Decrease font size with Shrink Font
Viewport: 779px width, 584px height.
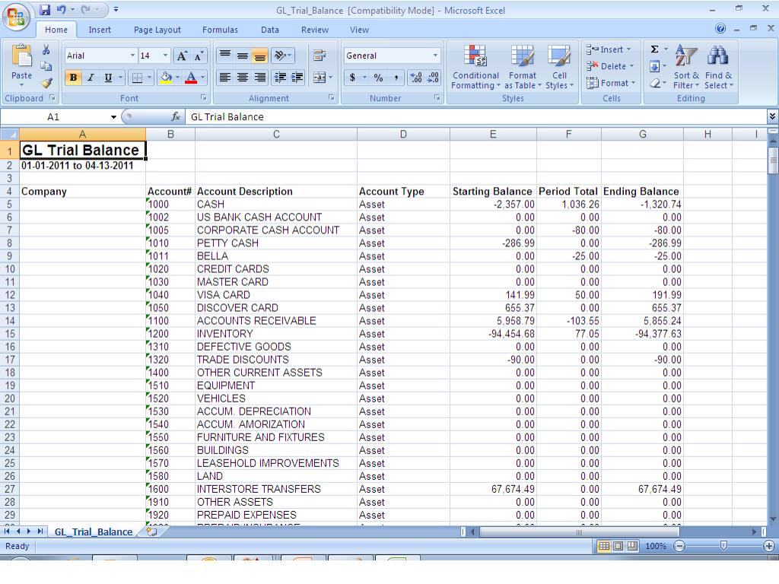pyautogui.click(x=199, y=56)
